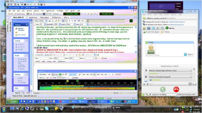Toggle the OLIVIA mode button
The height and width of the screenshot is (113, 202).
click(59, 78)
